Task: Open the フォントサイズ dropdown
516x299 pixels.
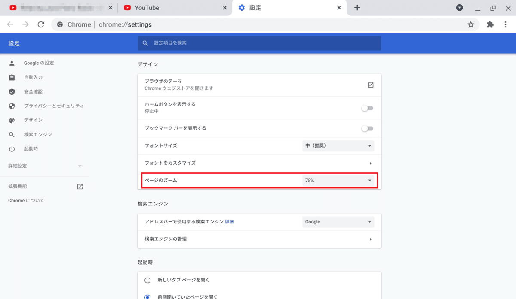Action: pyautogui.click(x=338, y=145)
